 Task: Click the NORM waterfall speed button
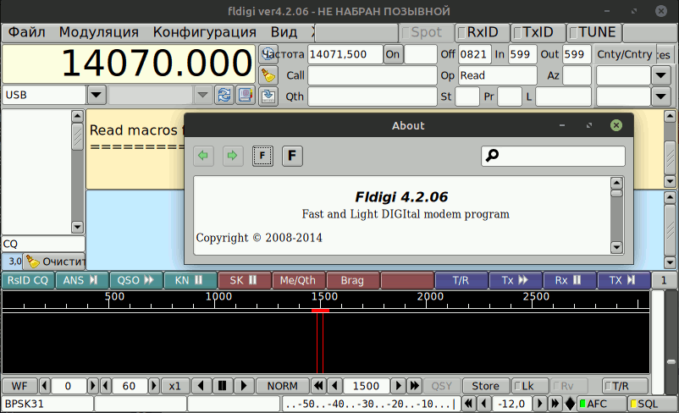click(x=282, y=386)
